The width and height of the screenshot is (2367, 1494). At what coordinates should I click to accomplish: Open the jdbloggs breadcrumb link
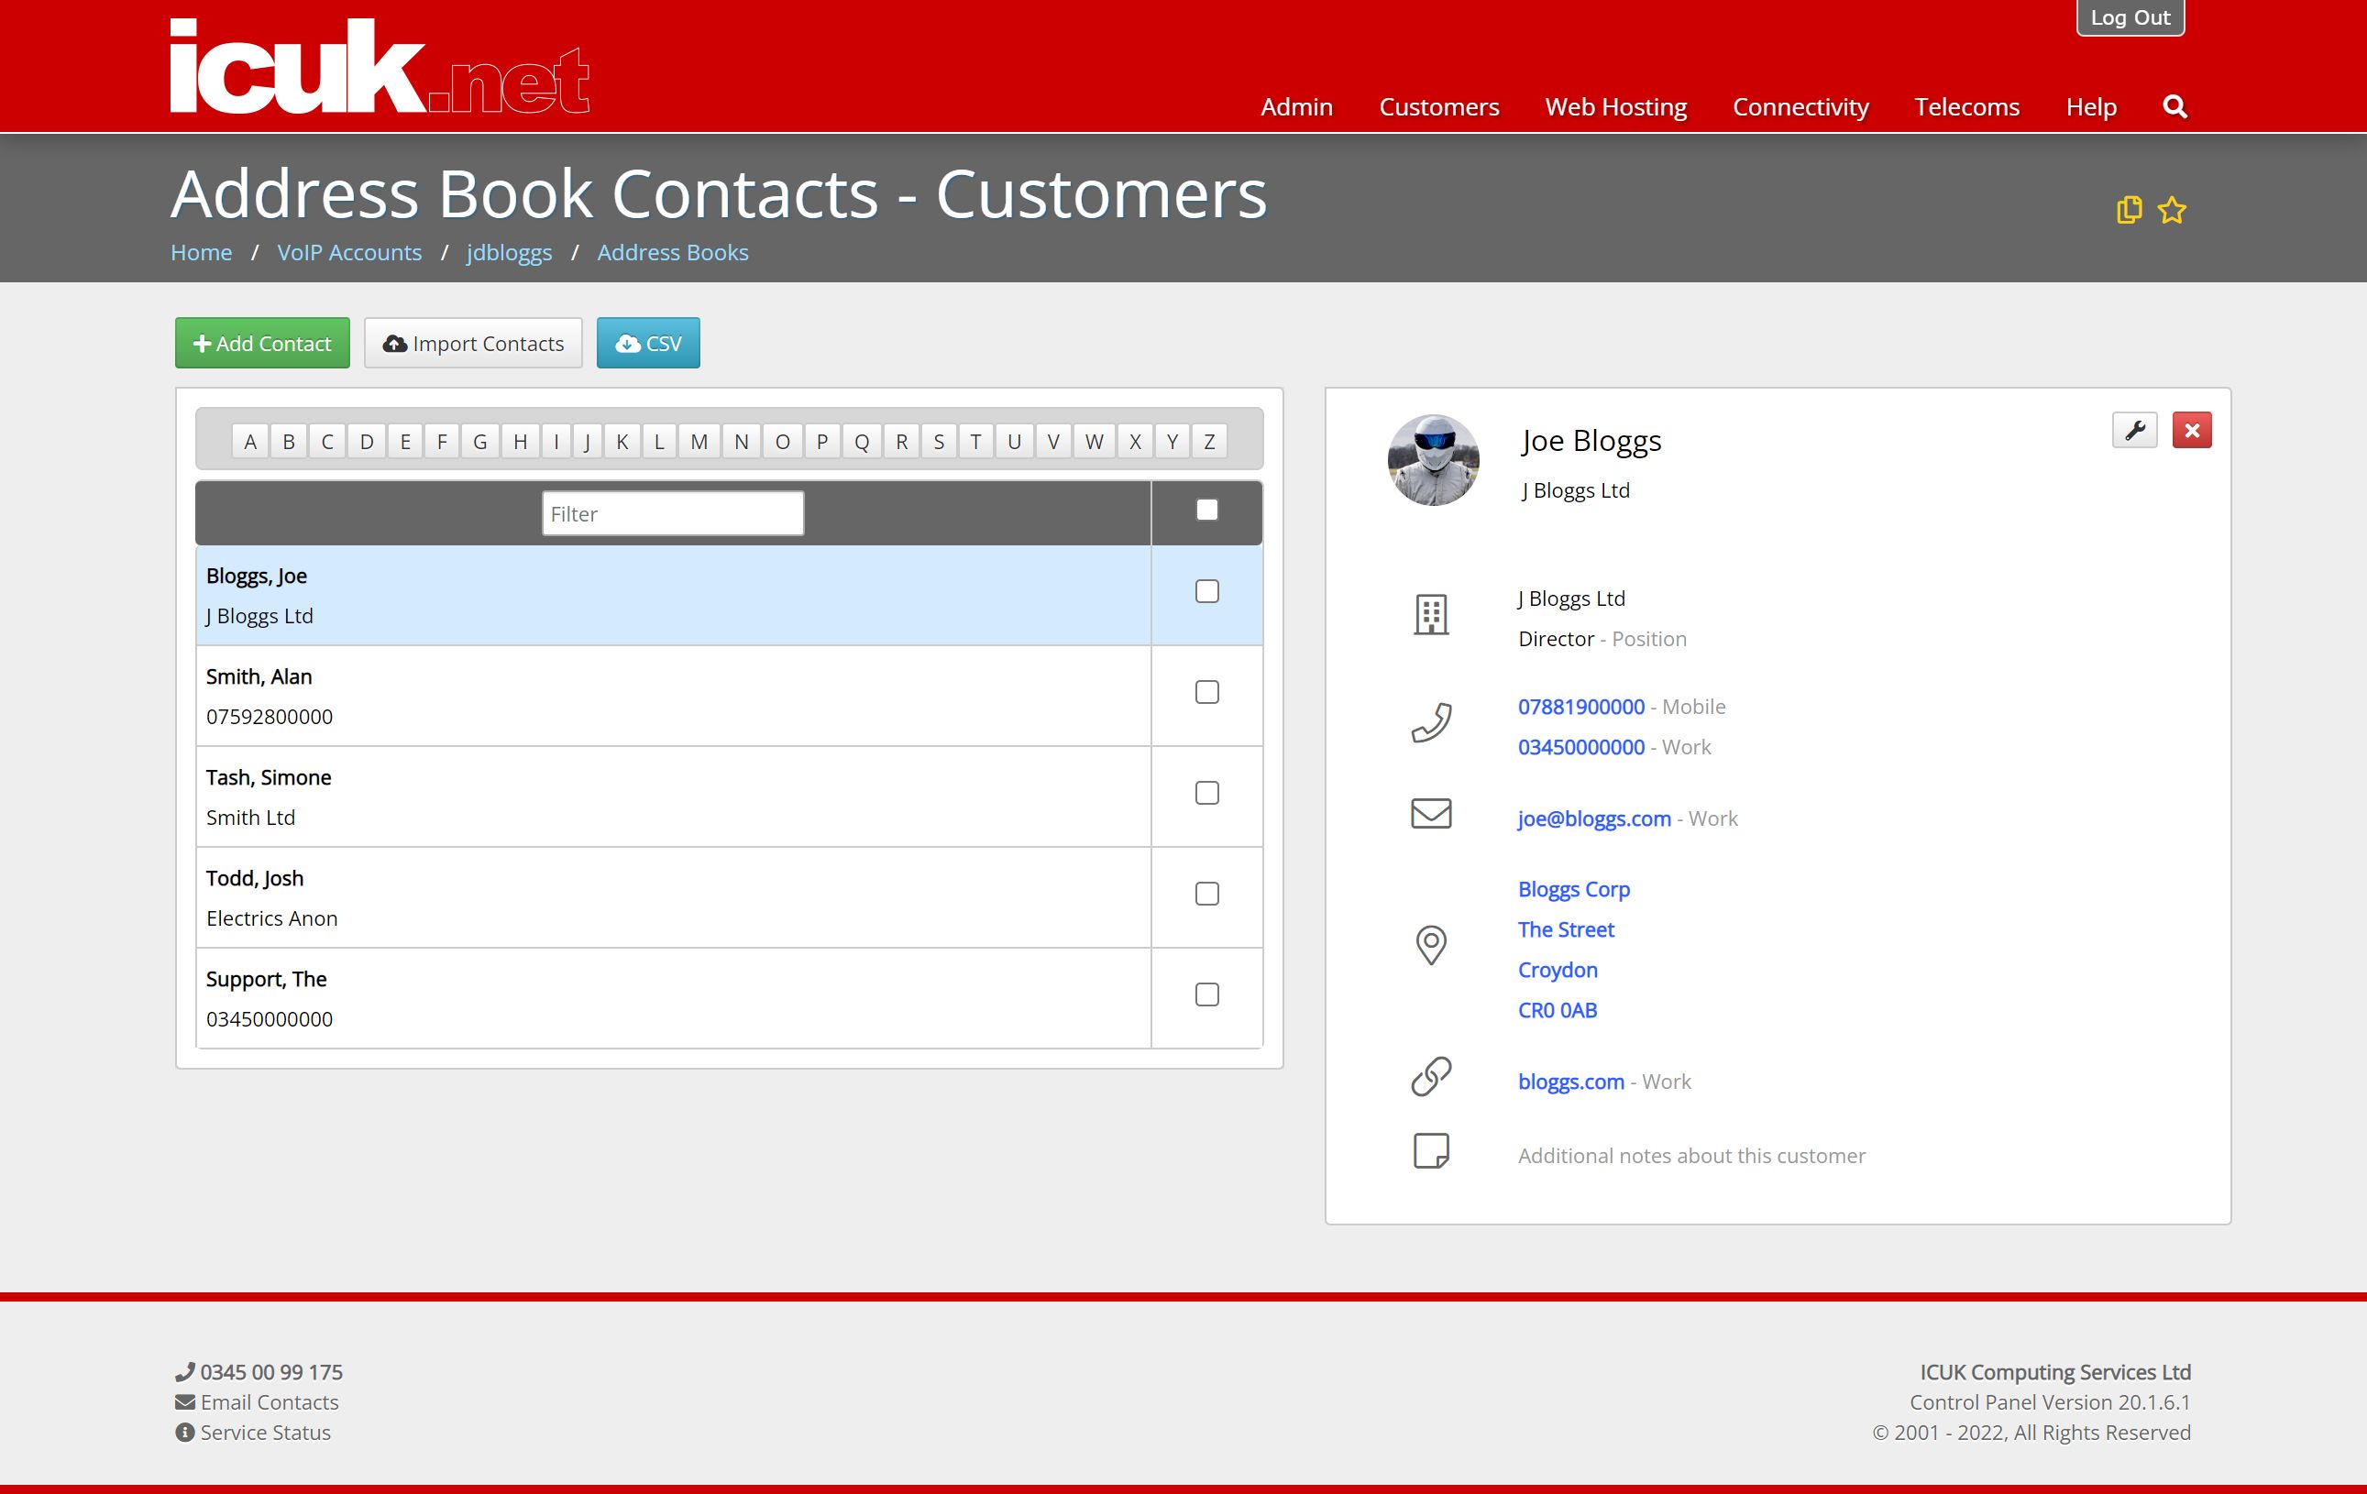(x=509, y=253)
